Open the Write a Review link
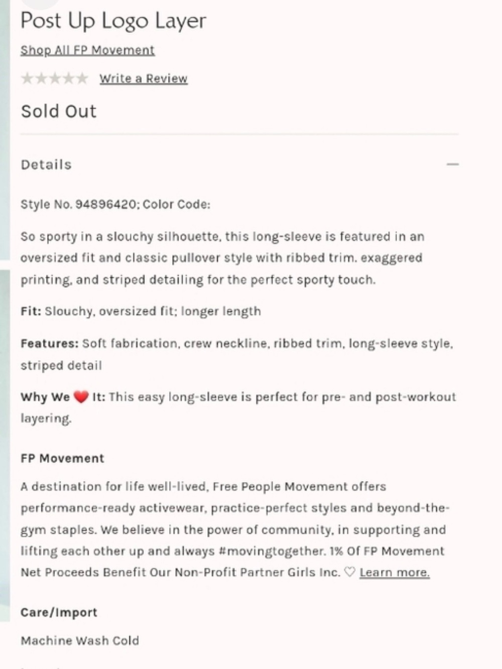502x669 pixels. pos(144,79)
